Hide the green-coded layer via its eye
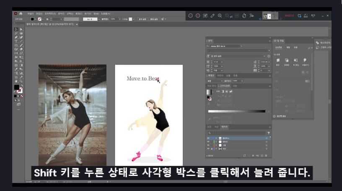Viewport: 342px width, 191px height. tap(208, 142)
